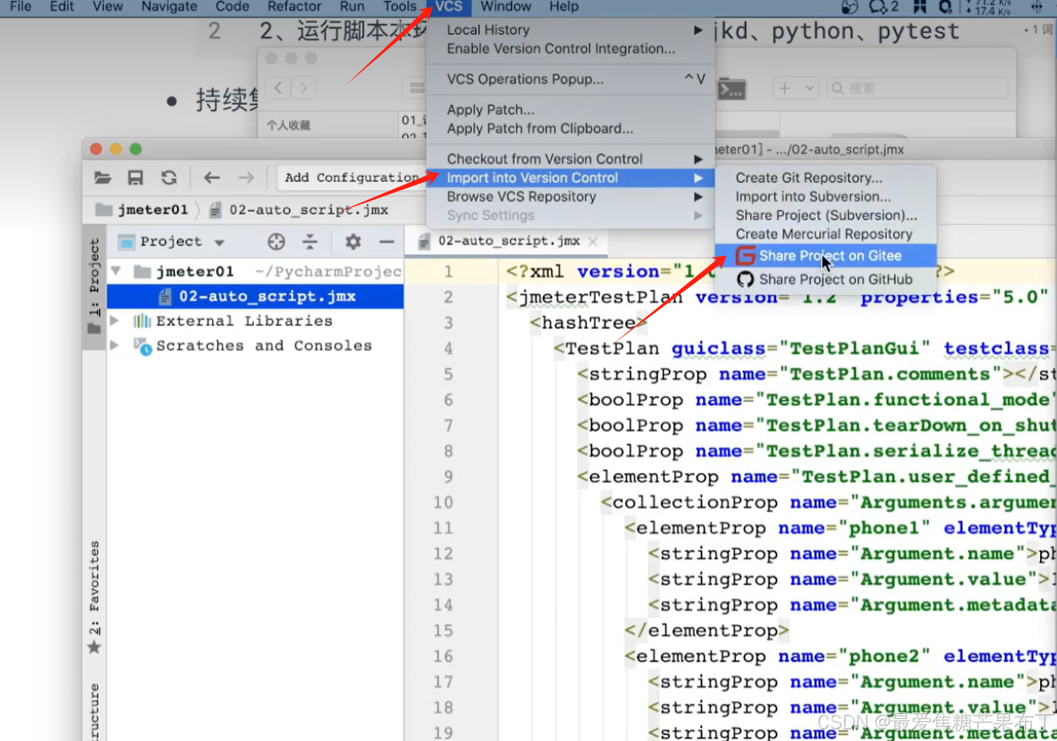This screenshot has height=741, width=1057.
Task: Click 02-auto_script.jmx in the breadcrumb bar
Action: [308, 210]
